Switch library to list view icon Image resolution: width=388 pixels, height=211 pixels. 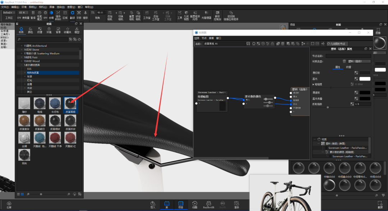[18, 194]
